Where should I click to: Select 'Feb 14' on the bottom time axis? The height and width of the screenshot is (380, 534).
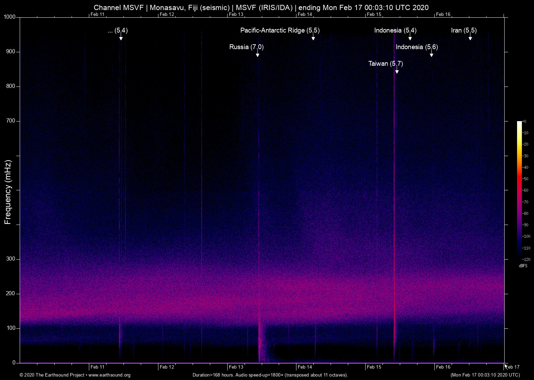[305, 367]
